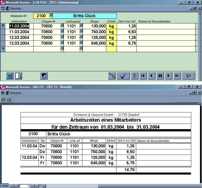Click the exit door icon to close form
Image resolution: width=202 pixels, height=188 pixels.
click(x=189, y=76)
